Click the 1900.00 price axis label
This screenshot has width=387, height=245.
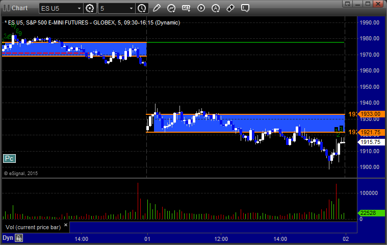[370, 167]
